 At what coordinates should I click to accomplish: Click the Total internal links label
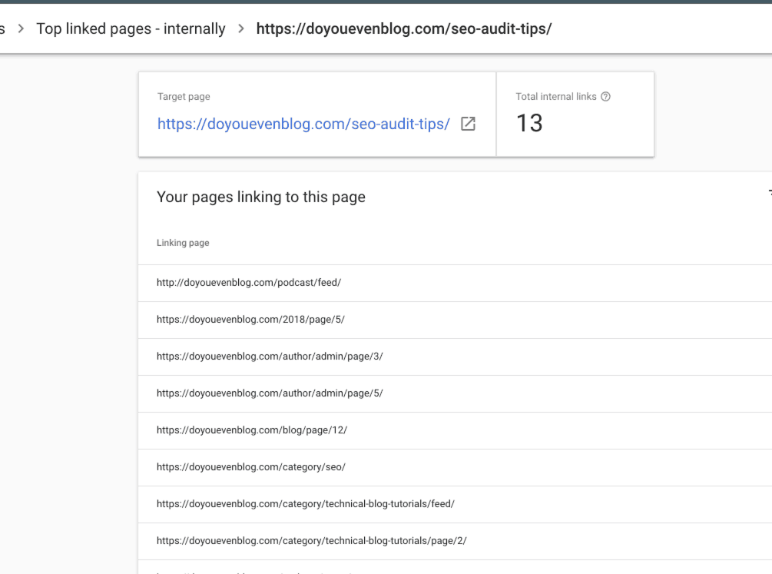coord(556,97)
